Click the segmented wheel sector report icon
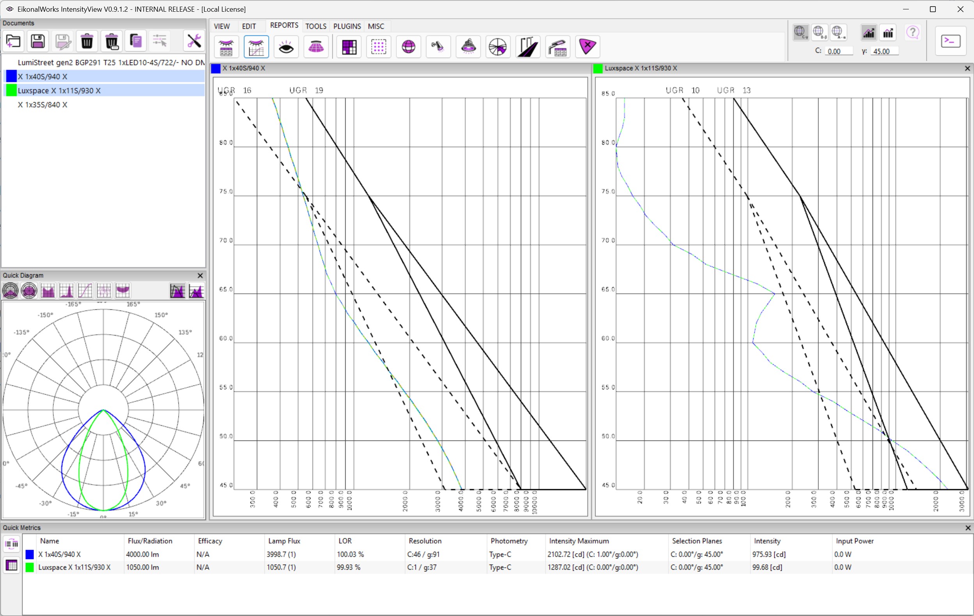The image size is (974, 616). coord(498,47)
